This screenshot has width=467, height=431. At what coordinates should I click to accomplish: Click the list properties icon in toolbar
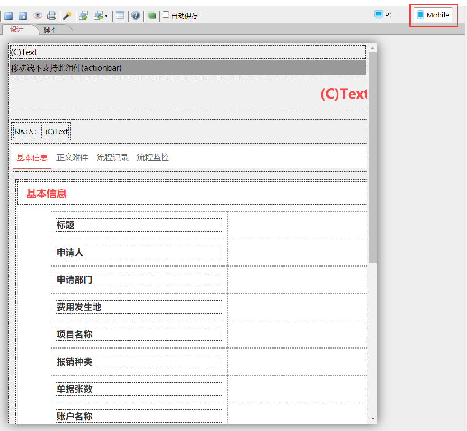pyautogui.click(x=120, y=16)
